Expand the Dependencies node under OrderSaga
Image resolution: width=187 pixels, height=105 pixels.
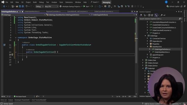click(147, 41)
